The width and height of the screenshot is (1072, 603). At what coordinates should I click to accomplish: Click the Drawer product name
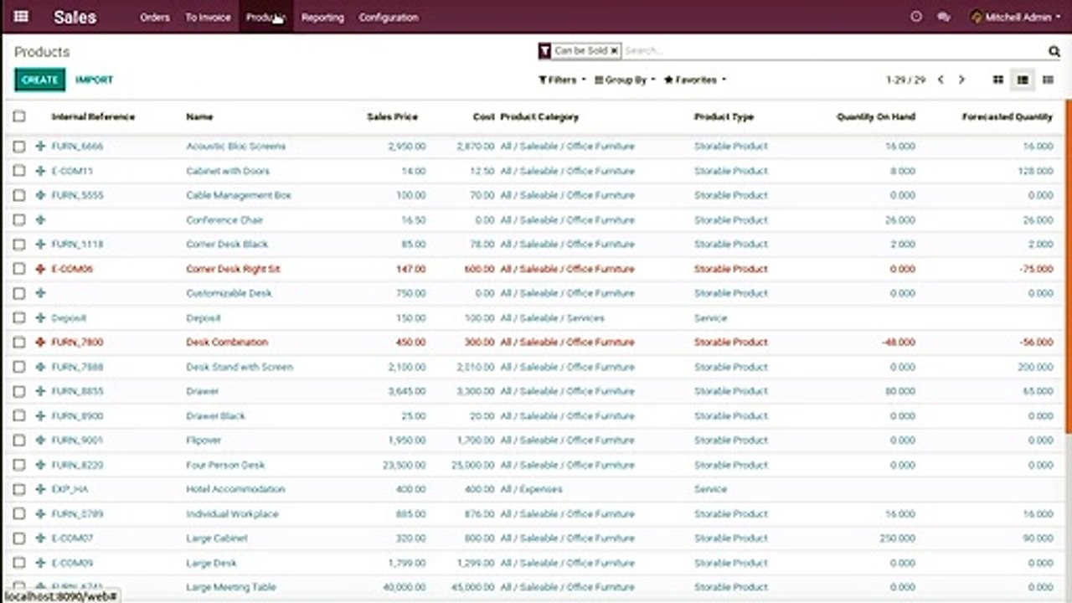[202, 391]
